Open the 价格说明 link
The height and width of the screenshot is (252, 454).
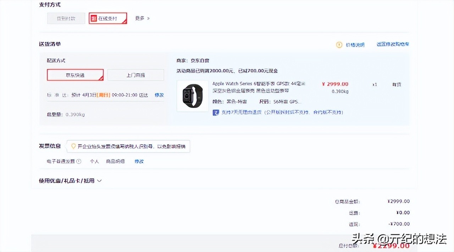pos(355,45)
